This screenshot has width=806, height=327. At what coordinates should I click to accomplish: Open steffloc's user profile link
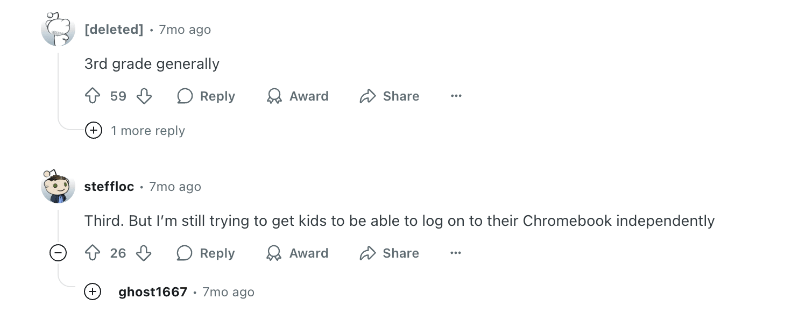coord(109,187)
